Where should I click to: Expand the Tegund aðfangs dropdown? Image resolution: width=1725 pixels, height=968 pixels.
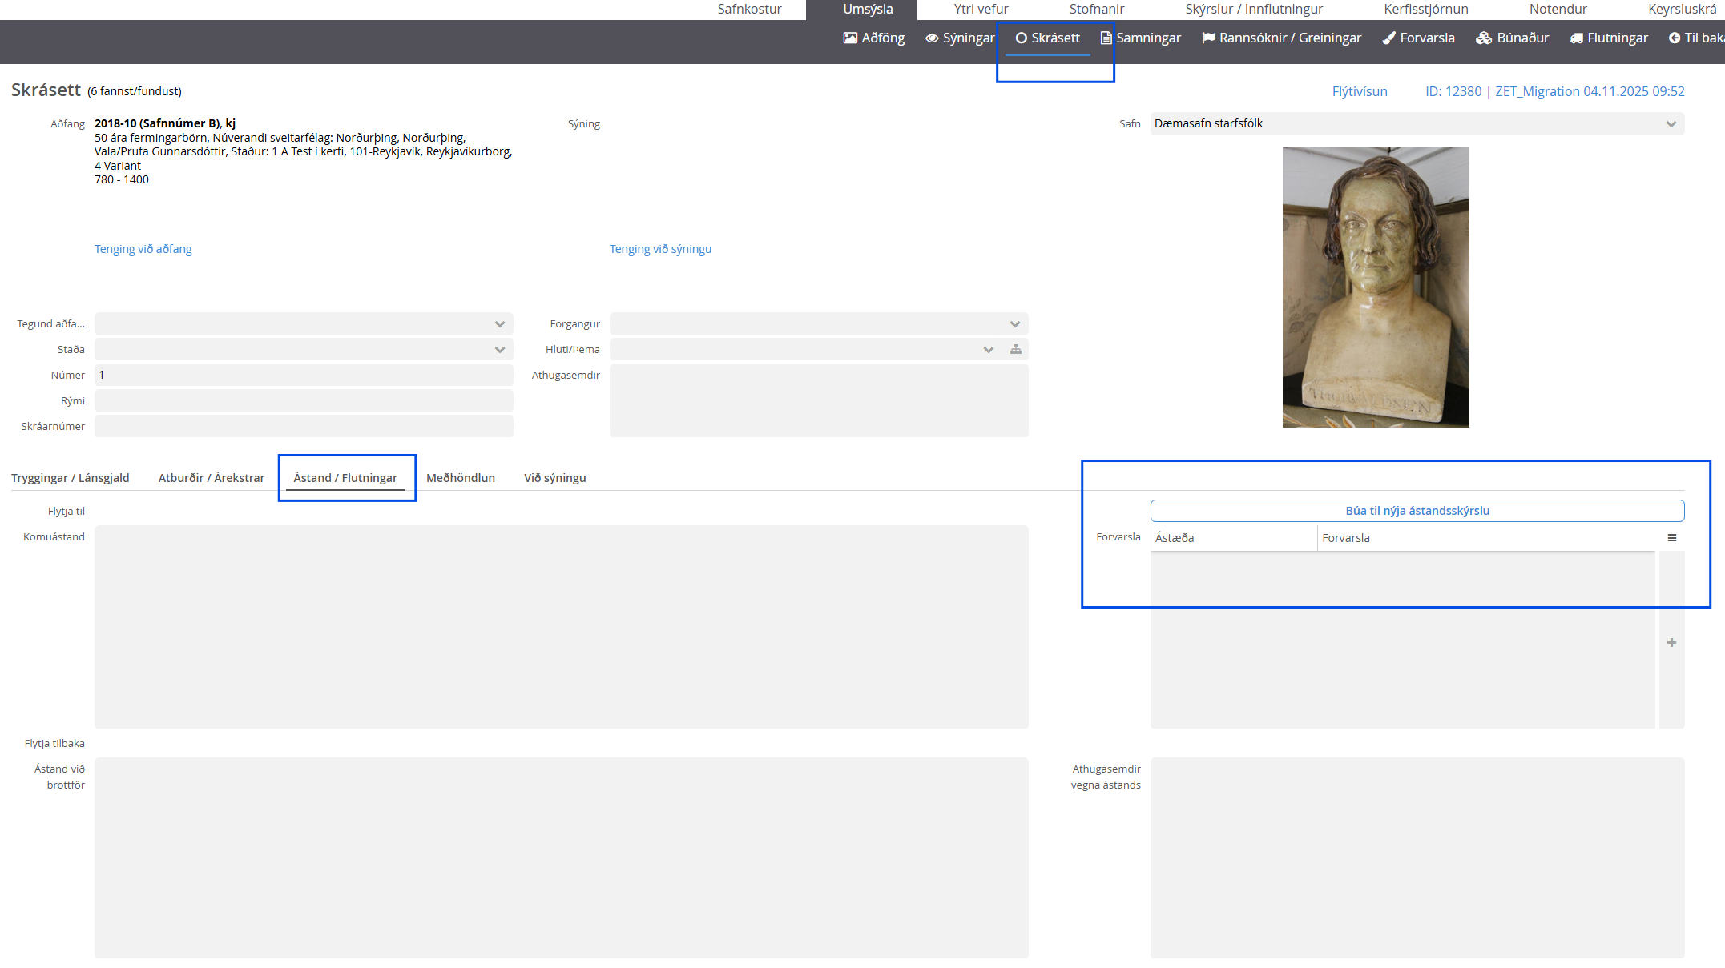(500, 324)
